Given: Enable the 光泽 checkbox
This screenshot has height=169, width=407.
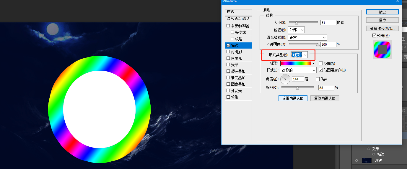Looking at the screenshot, I should click(x=228, y=65).
